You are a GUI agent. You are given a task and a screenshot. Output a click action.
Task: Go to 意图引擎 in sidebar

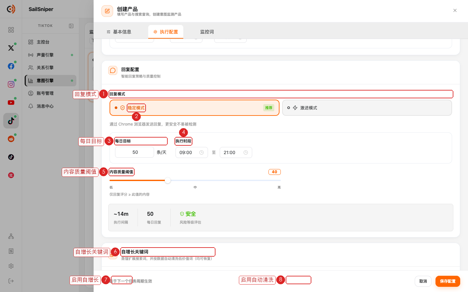point(51,80)
